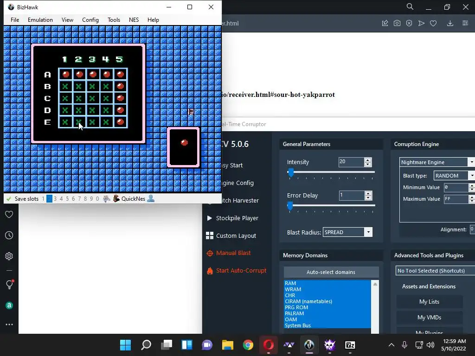Image resolution: width=475 pixels, height=356 pixels.
Task: Click the Start Auto-Corrupt flame icon
Action: 210,271
